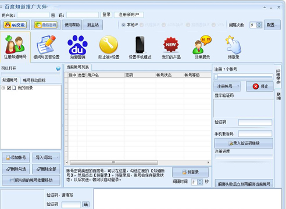The height and width of the screenshot is (209, 286).
Task: Select the Baidu paw 知道营销 icon
Action: [x=77, y=45]
